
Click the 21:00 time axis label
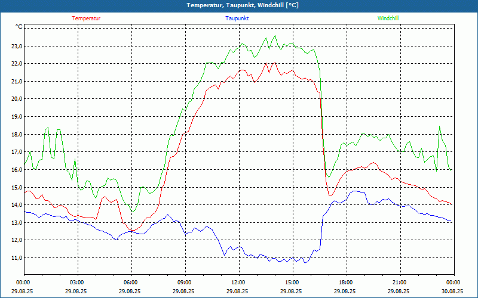pyautogui.click(x=399, y=283)
